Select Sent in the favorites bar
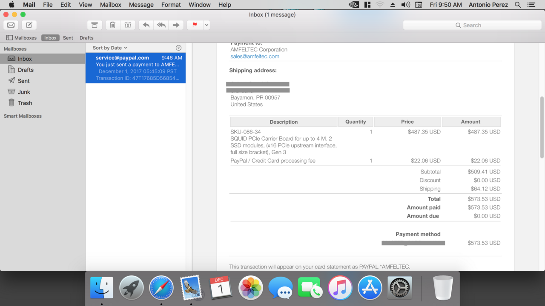 (68, 38)
